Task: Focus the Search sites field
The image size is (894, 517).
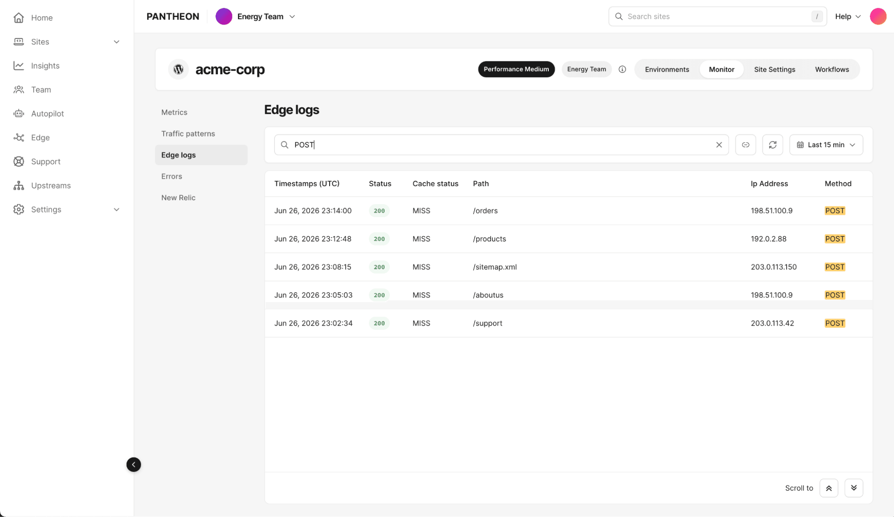Action: coord(717,17)
